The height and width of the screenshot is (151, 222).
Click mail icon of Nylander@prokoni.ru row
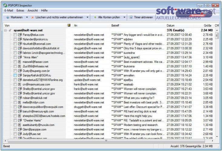tap(20, 39)
